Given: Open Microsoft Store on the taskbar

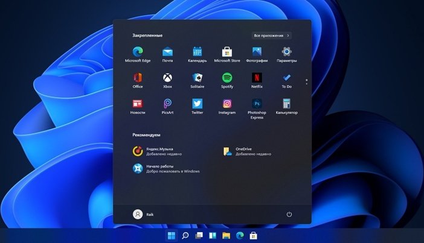Looking at the screenshot, I should [x=253, y=235].
